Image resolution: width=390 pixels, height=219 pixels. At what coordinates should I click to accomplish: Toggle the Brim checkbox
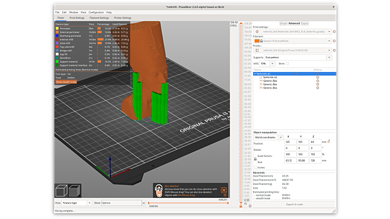(287, 64)
